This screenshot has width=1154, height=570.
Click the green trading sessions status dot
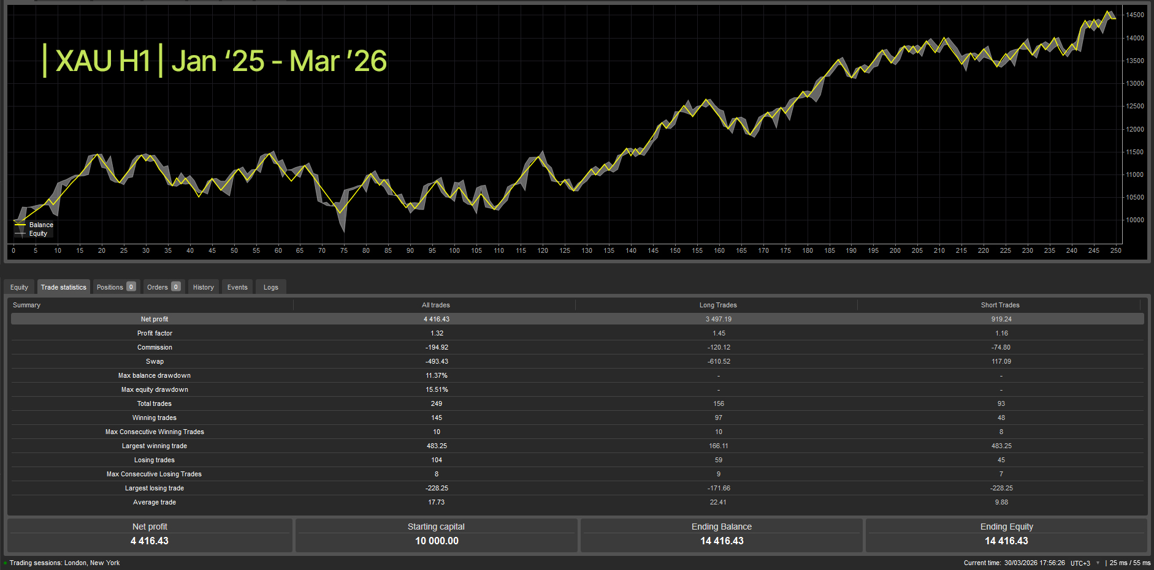[x=5, y=563]
